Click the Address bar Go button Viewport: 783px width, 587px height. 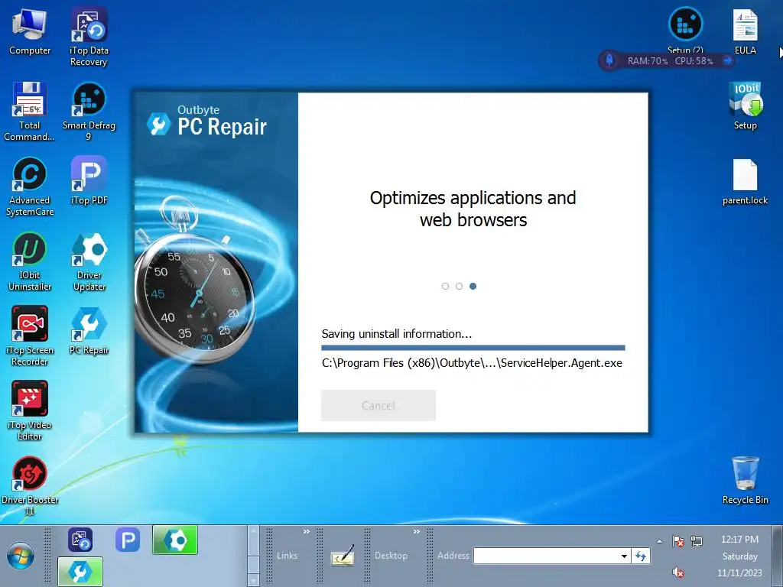(x=641, y=556)
